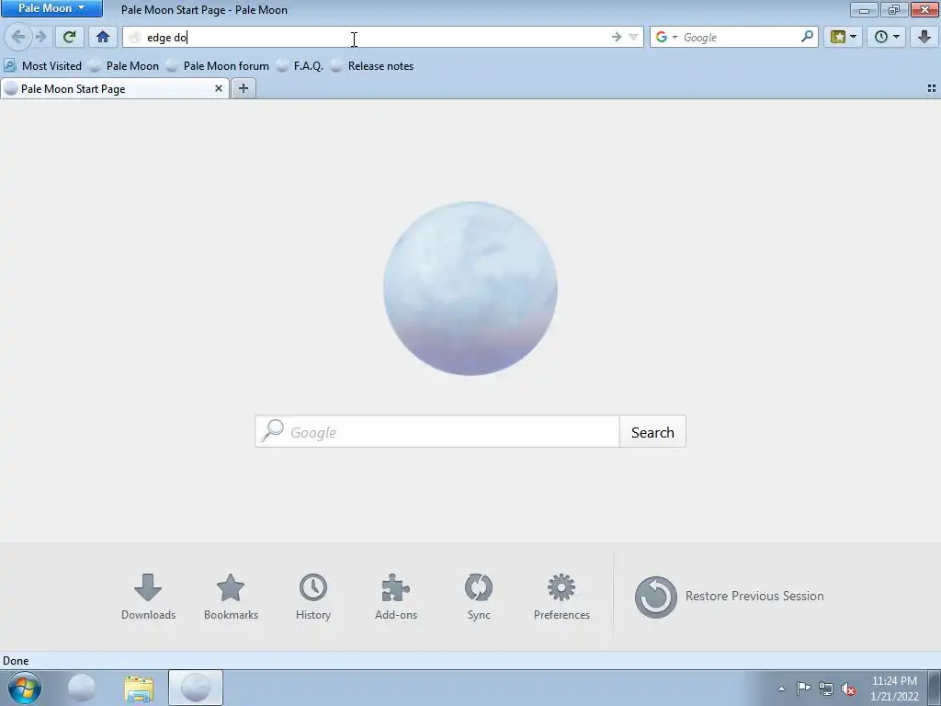
Task: Click the Search button on start page
Action: (x=652, y=432)
